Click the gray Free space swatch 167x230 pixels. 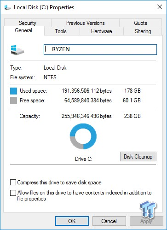13,100
